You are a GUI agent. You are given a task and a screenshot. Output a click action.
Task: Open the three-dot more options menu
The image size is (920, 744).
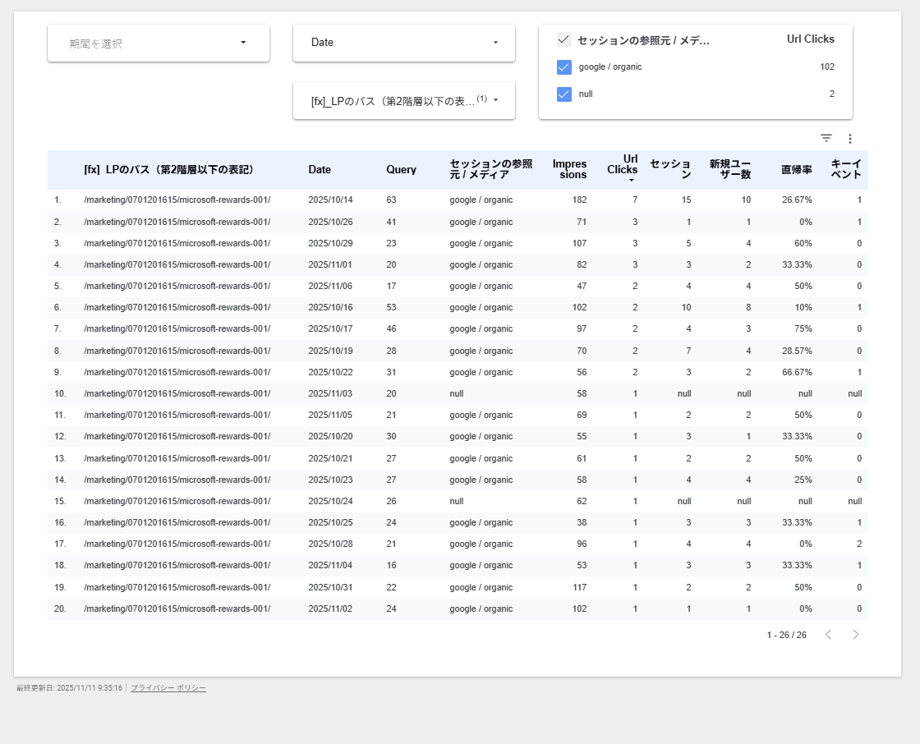[x=850, y=139]
